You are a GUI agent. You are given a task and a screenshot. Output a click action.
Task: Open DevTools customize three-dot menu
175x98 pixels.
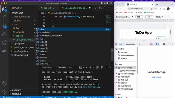click(168, 44)
